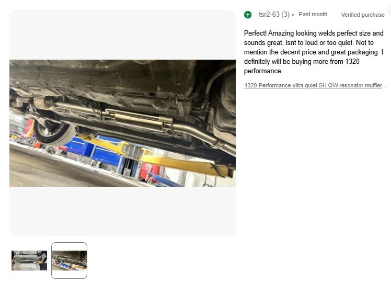391x282 pixels.
Task: Open reviewer profile tsr2-63
Action: [x=269, y=15]
